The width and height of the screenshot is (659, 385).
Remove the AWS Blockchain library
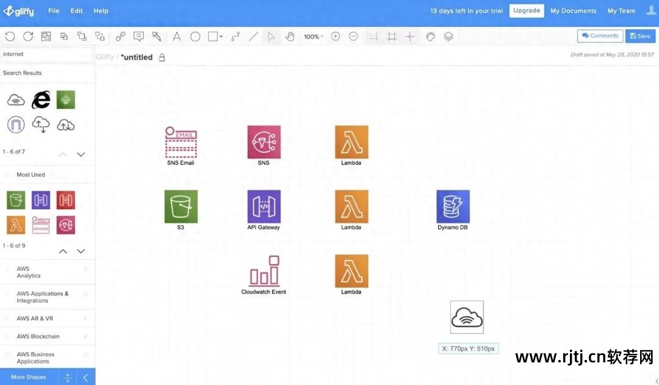click(x=86, y=336)
